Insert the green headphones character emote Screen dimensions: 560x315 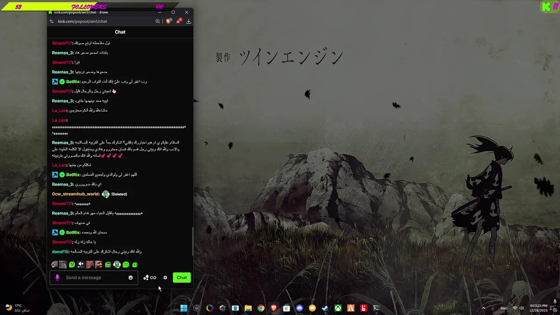click(x=117, y=264)
